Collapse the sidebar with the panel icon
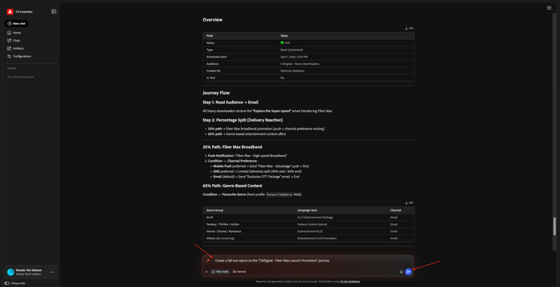This screenshot has height=287, width=560. coord(54,11)
